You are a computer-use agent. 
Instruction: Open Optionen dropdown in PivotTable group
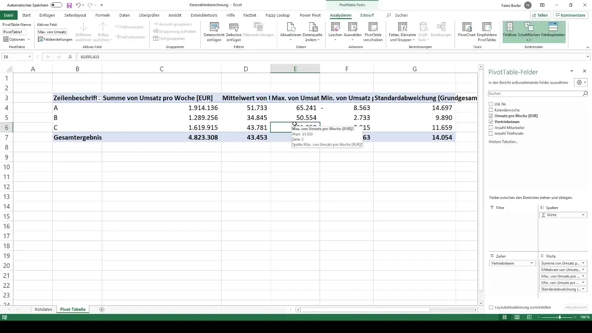click(16, 39)
